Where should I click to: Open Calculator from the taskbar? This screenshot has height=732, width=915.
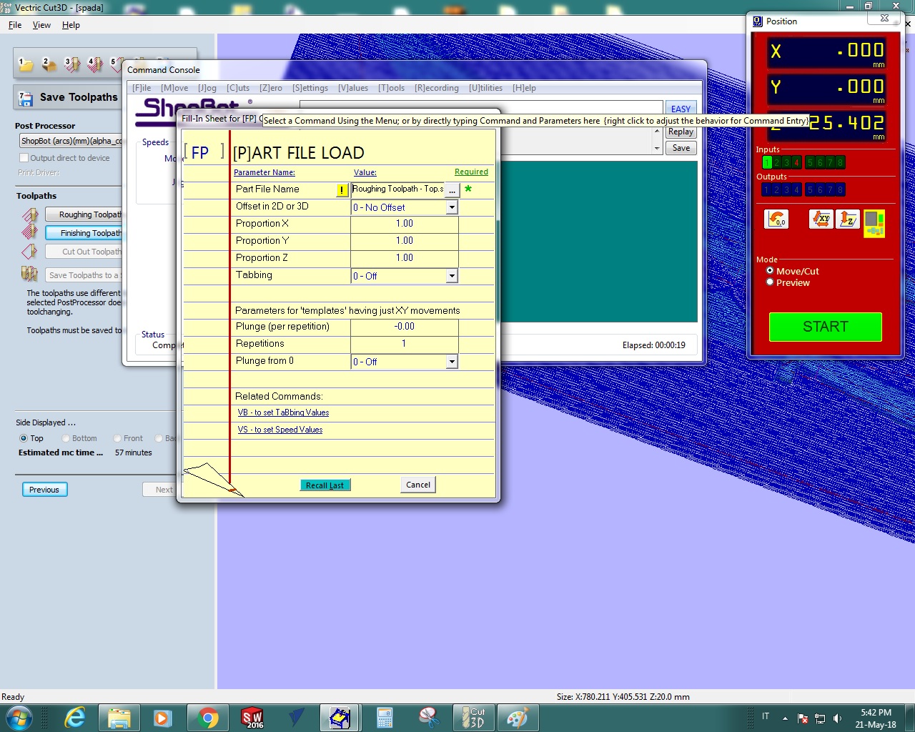[x=385, y=718]
